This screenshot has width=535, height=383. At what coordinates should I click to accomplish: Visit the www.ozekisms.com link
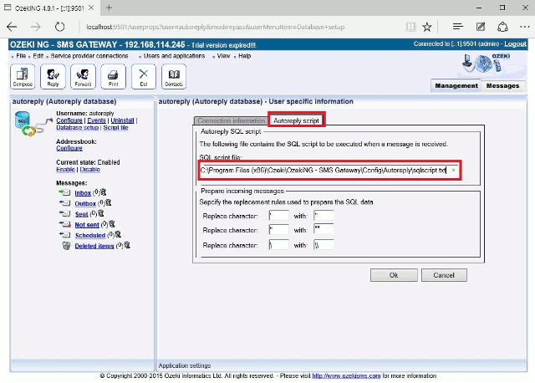click(x=346, y=375)
